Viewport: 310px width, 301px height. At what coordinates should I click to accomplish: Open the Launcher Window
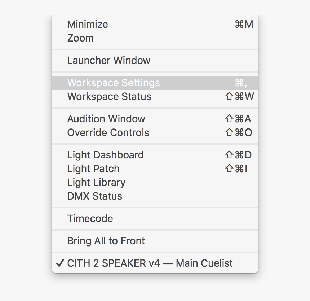click(108, 60)
